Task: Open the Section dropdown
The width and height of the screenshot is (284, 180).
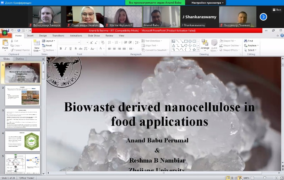Action: click(x=49, y=50)
